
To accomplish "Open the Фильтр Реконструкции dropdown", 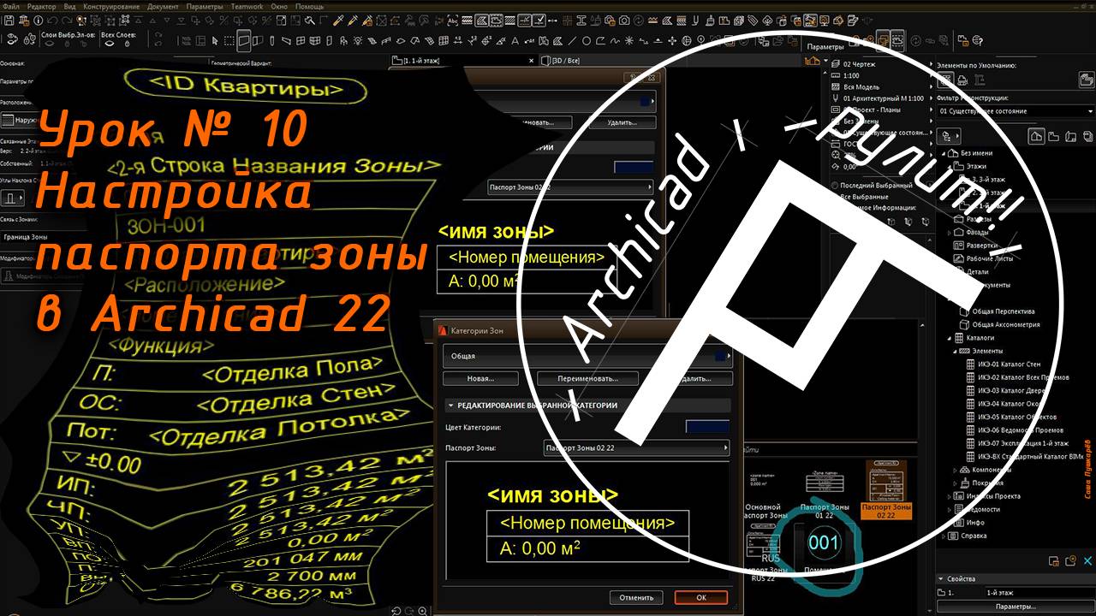I will tap(1010, 111).
